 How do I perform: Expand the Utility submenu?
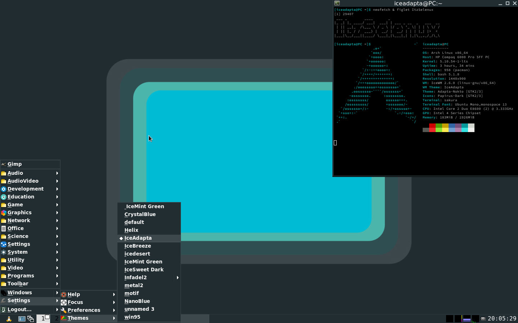click(x=30, y=260)
